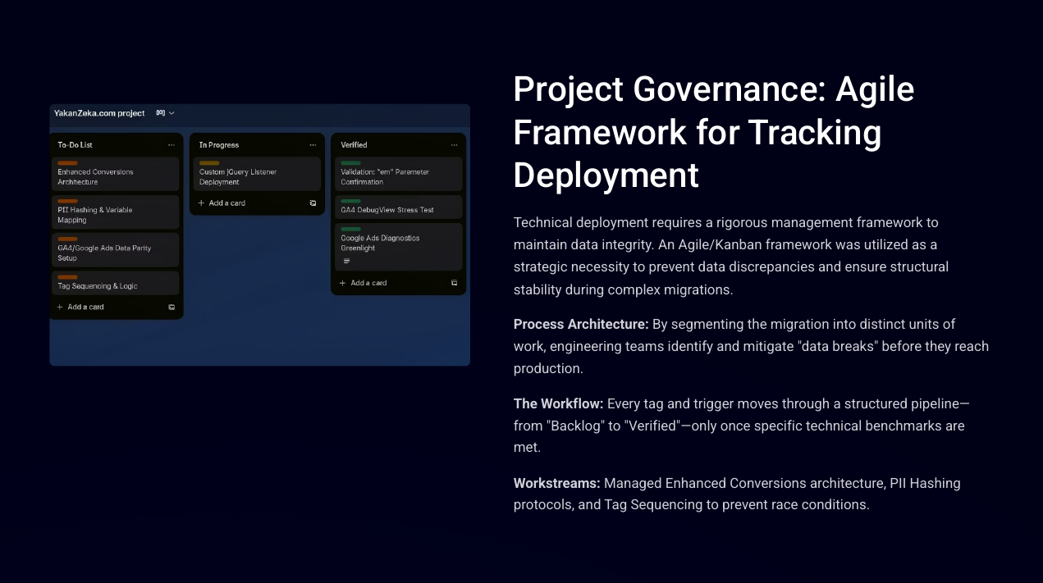Click card template icon in Verified list

point(454,283)
